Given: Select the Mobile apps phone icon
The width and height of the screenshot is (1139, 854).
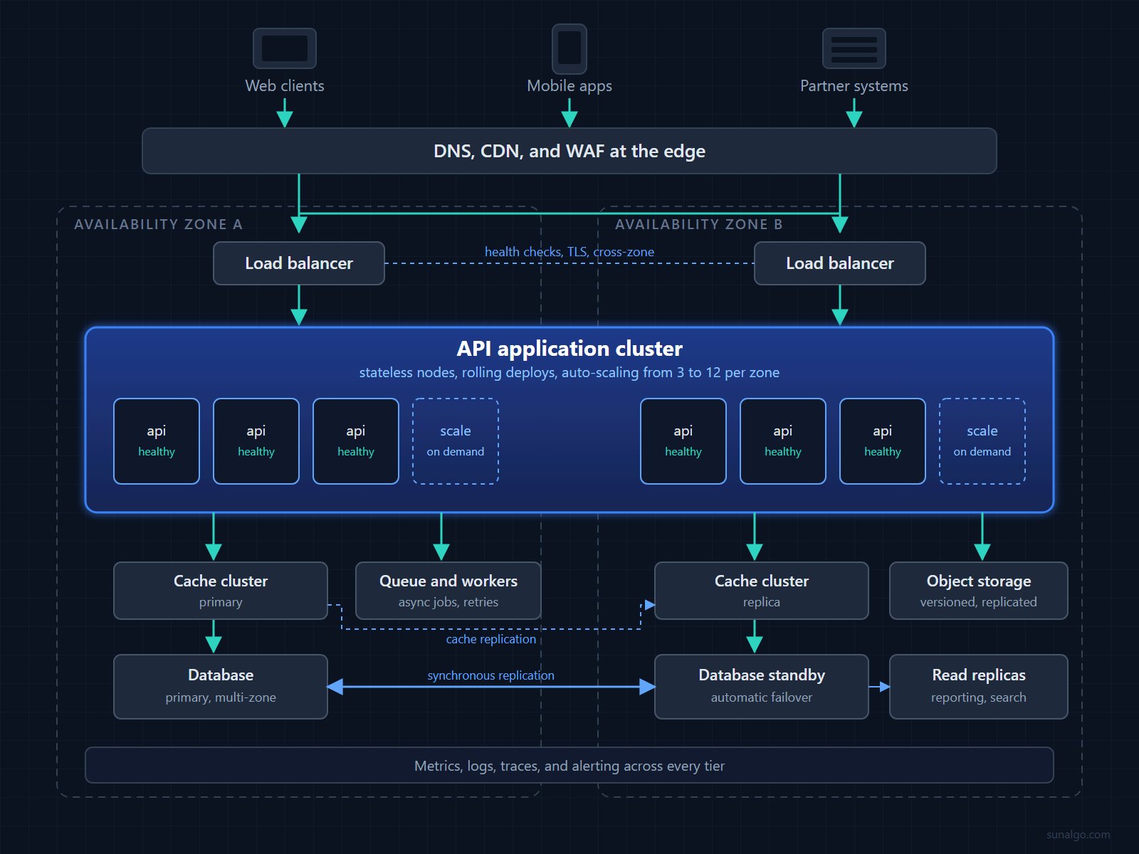Looking at the screenshot, I should [569, 49].
